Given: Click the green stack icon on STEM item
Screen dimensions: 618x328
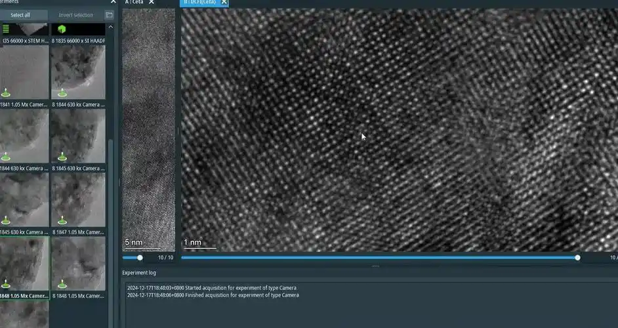Looking at the screenshot, I should (6, 30).
